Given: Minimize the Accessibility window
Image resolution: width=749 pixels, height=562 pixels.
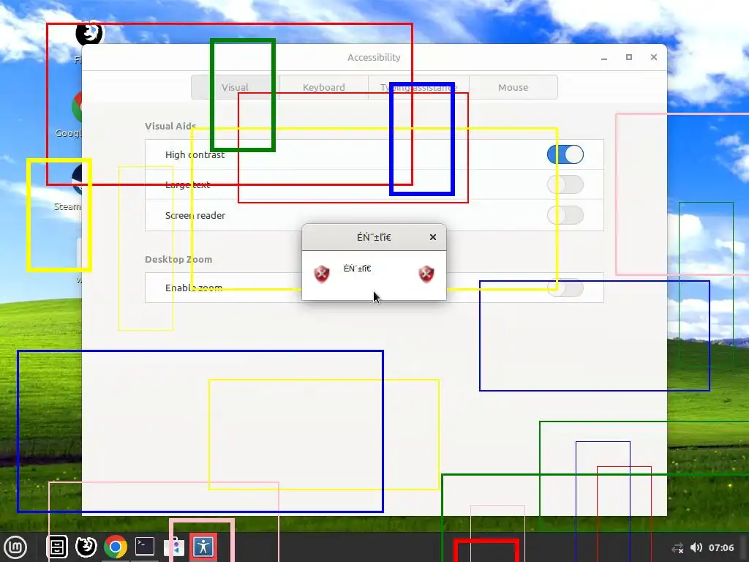Looking at the screenshot, I should pos(604,57).
